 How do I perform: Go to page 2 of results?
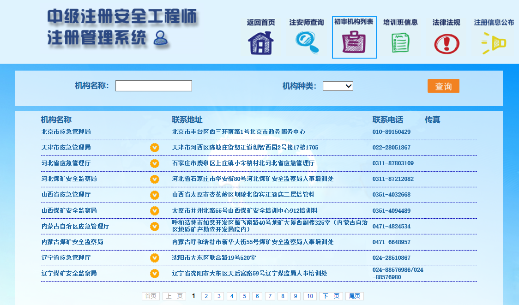click(206, 296)
